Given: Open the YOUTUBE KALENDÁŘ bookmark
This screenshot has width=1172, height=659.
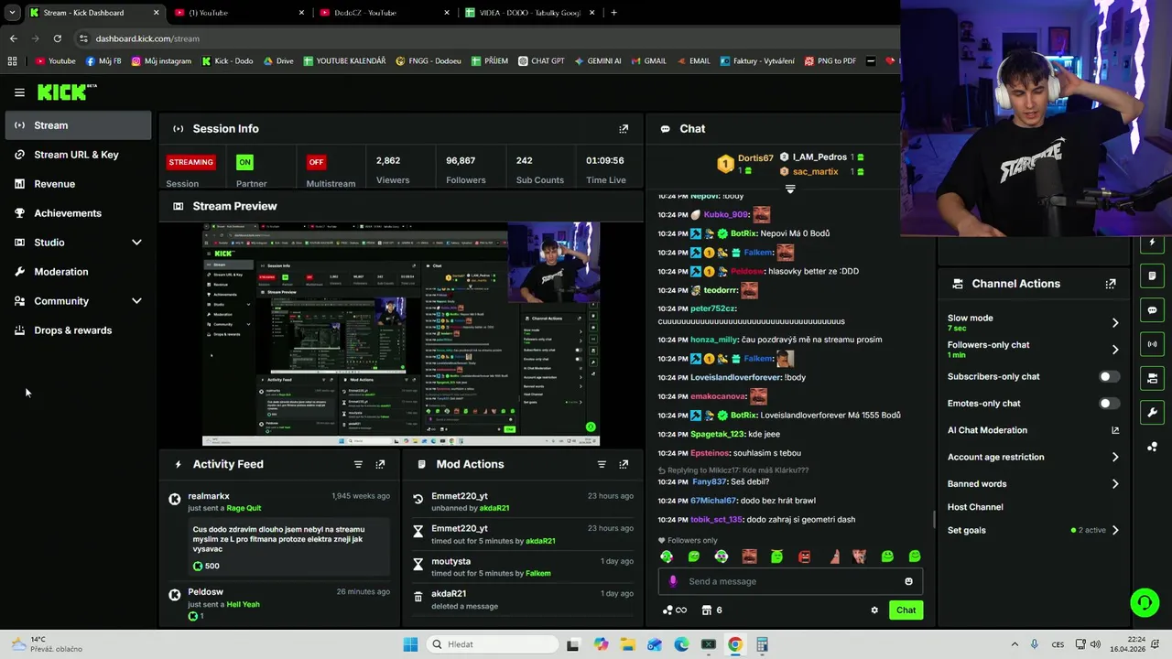Looking at the screenshot, I should [344, 61].
